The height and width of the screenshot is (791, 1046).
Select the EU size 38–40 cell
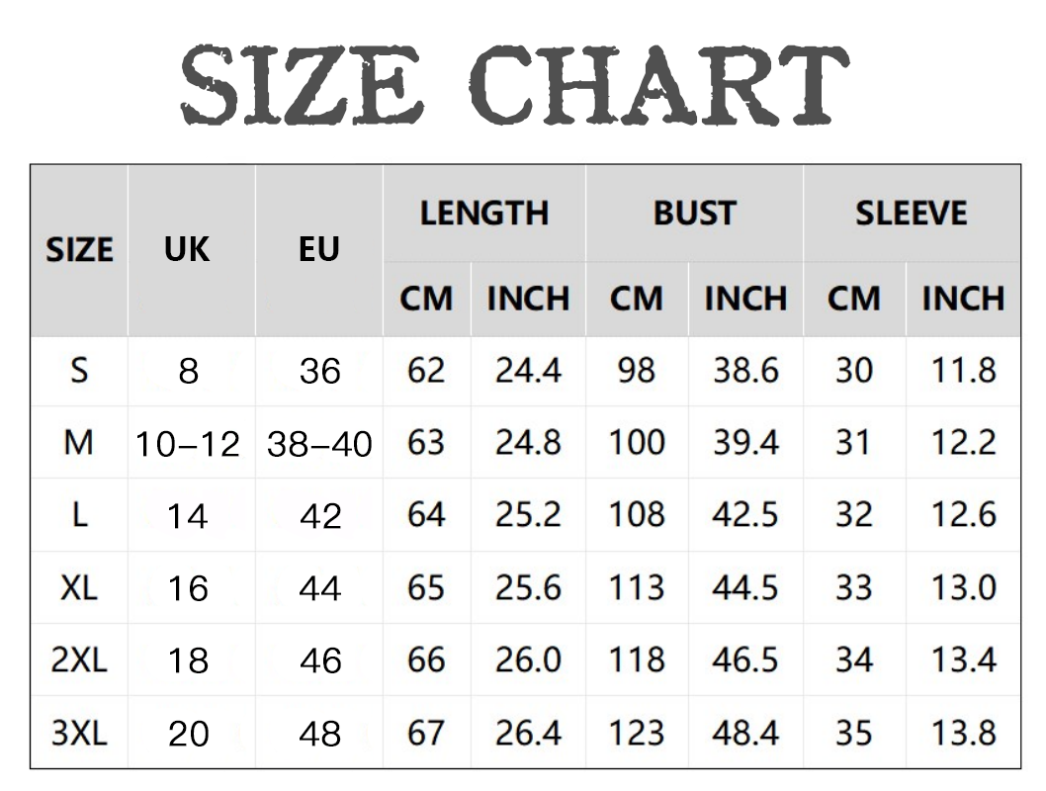[x=319, y=444]
